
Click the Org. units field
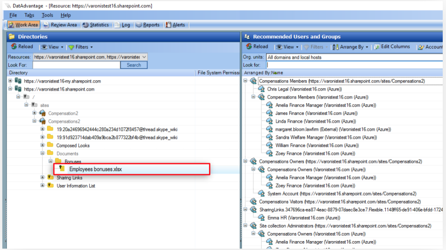point(354,57)
